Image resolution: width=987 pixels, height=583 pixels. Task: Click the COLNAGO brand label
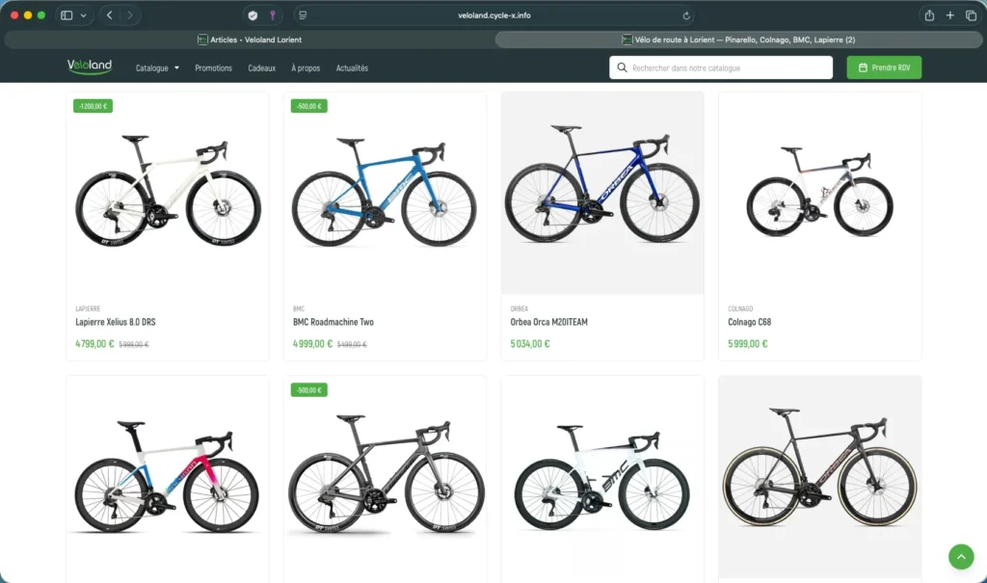740,308
